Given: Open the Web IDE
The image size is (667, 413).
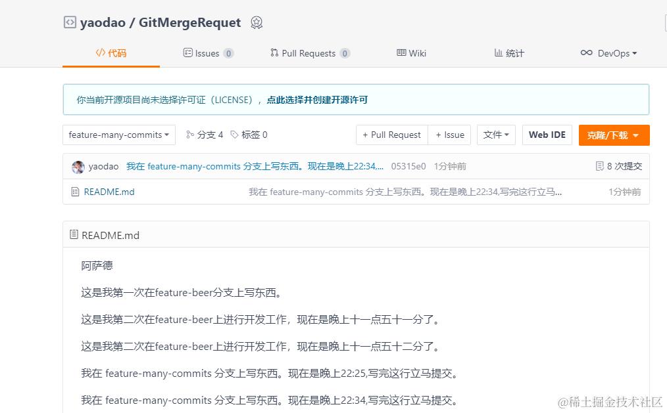Looking at the screenshot, I should tap(547, 135).
